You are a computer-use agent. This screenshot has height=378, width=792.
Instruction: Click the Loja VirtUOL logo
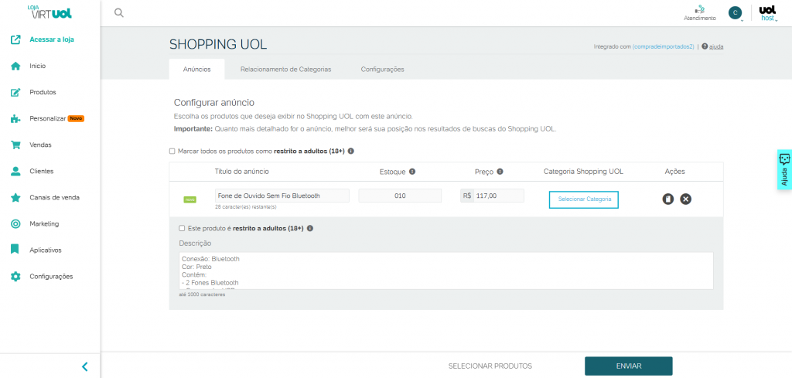point(49,12)
